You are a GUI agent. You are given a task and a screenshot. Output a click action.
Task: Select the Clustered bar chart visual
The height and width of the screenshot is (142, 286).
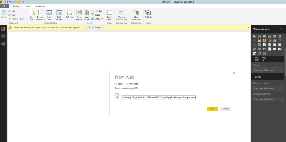click(x=264, y=36)
